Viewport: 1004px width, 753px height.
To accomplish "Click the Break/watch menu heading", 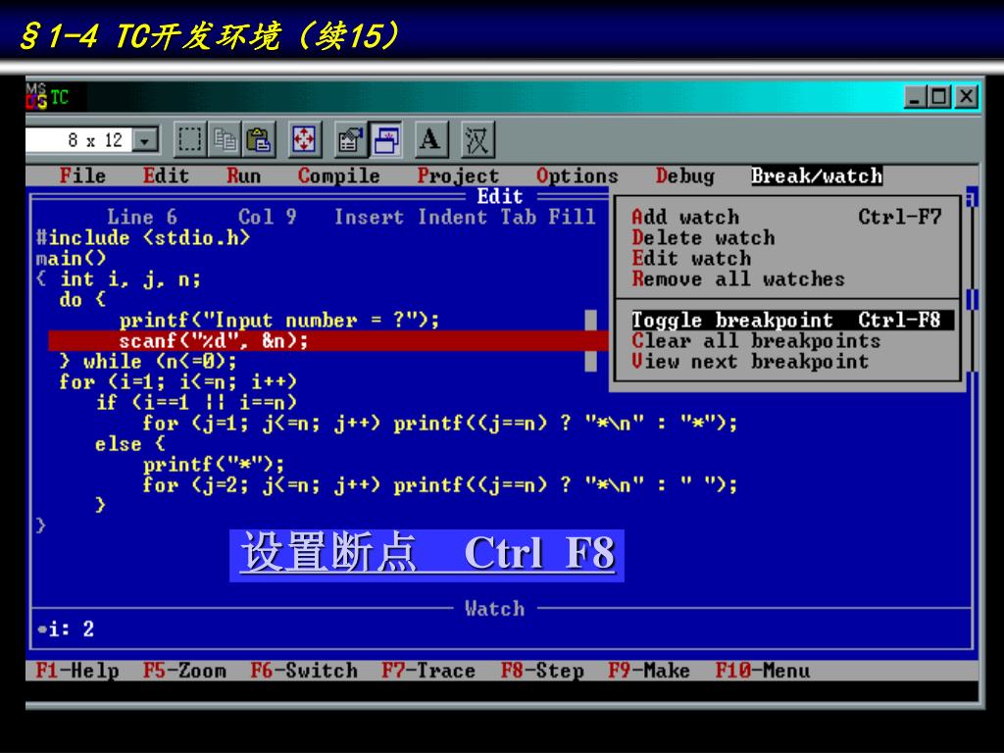I will (817, 176).
